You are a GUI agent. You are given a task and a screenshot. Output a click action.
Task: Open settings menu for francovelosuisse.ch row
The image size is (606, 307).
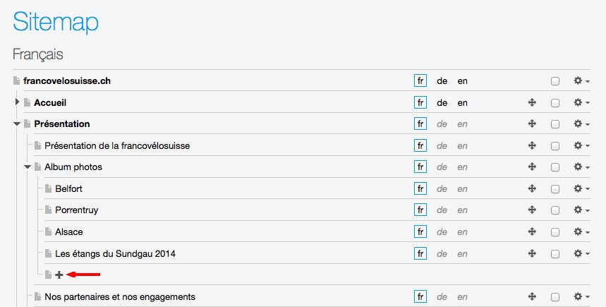pyautogui.click(x=581, y=81)
